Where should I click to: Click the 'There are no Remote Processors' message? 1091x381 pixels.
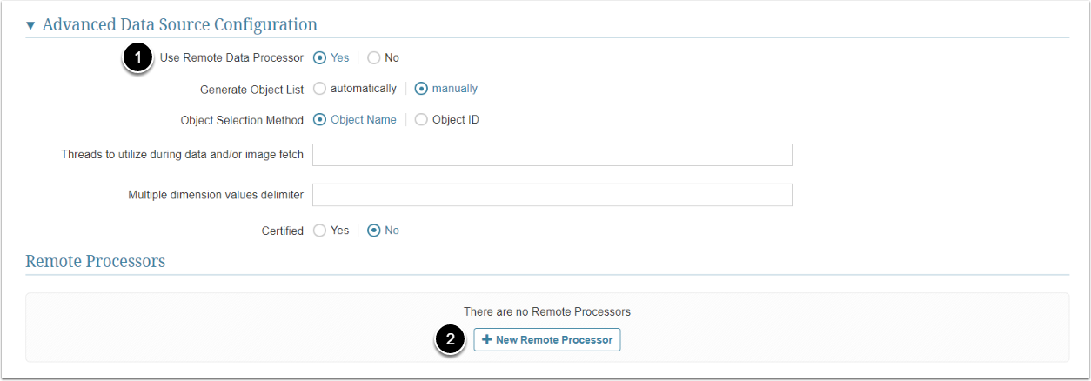[x=546, y=311]
